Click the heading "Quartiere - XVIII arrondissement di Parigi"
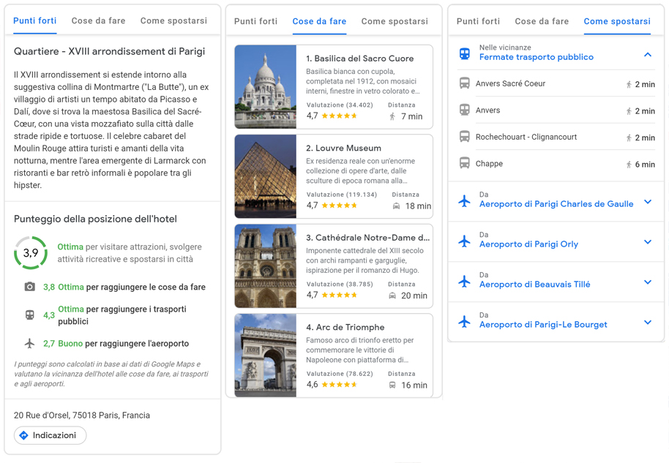The height and width of the screenshot is (463, 669). pos(109,51)
